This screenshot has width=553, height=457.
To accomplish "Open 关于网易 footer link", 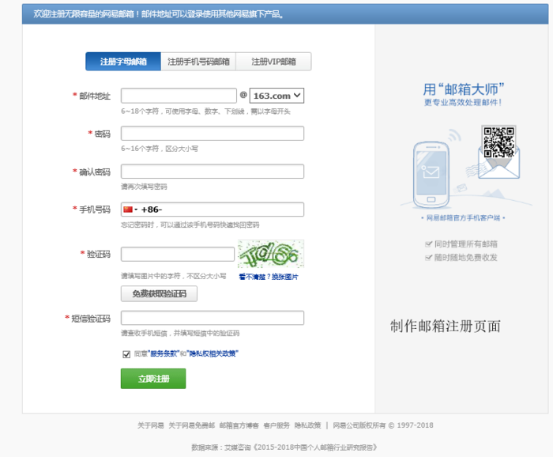I will (151, 425).
